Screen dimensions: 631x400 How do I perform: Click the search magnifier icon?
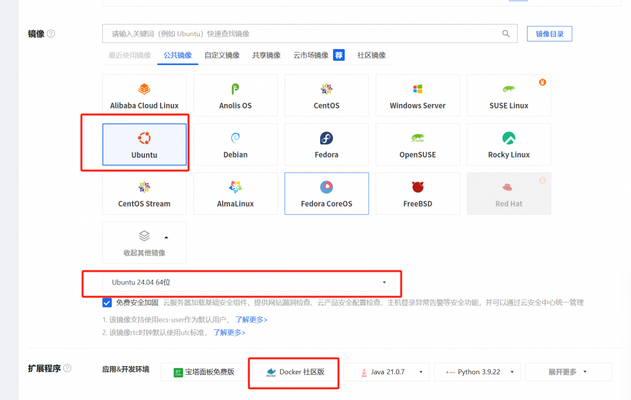coord(506,34)
